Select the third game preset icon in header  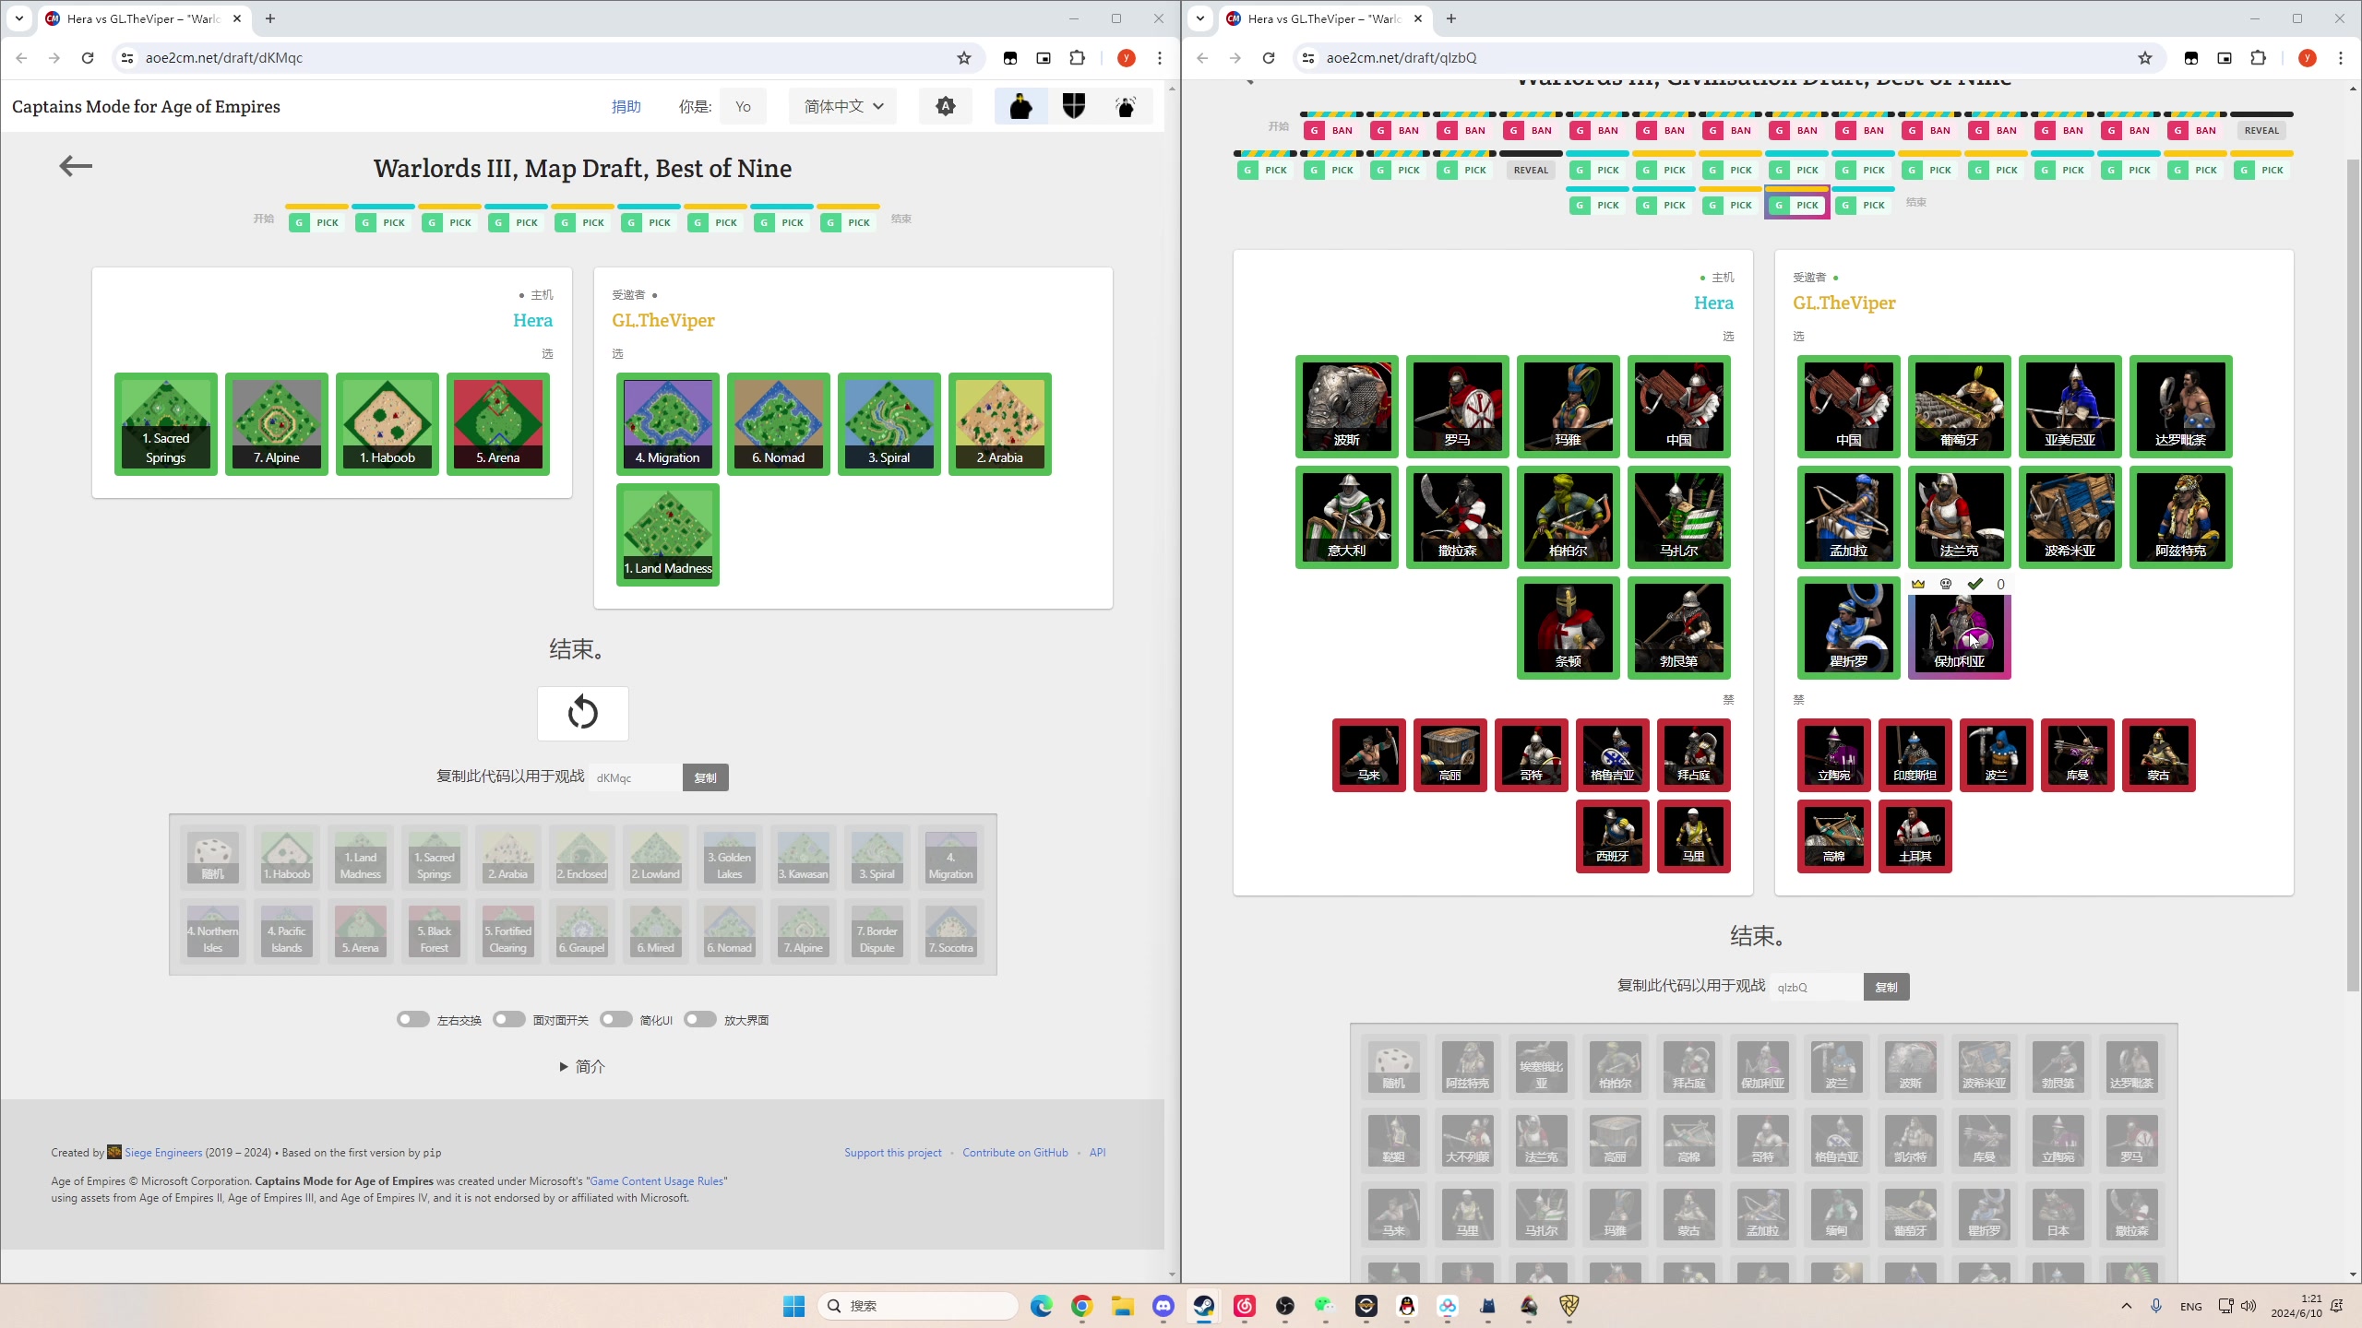point(1126,106)
